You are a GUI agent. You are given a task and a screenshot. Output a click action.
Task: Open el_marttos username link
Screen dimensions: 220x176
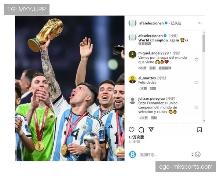click(147, 78)
